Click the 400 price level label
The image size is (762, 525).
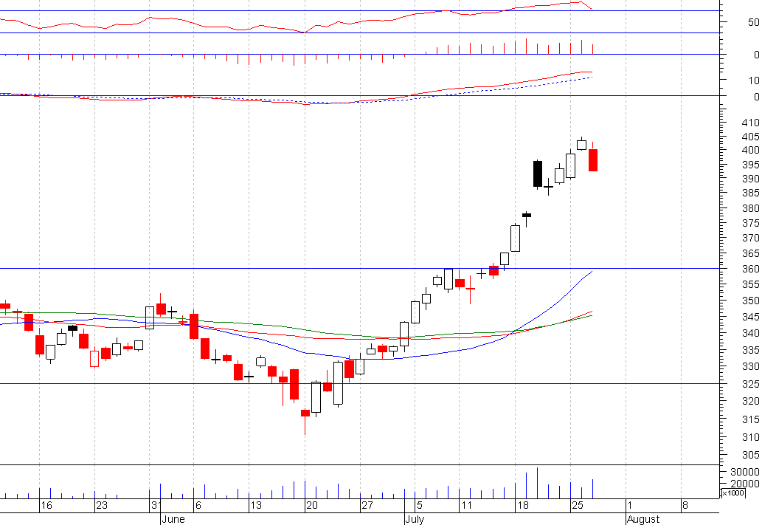(x=751, y=151)
